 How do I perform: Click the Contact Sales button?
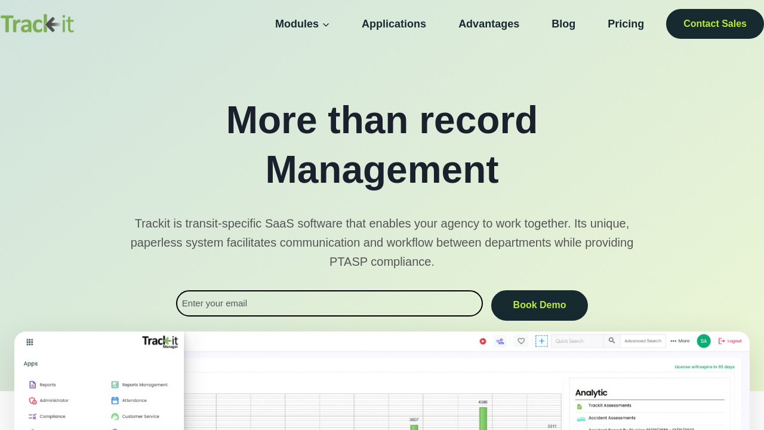(x=715, y=24)
